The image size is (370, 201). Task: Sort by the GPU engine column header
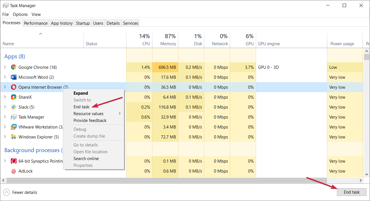(291, 40)
